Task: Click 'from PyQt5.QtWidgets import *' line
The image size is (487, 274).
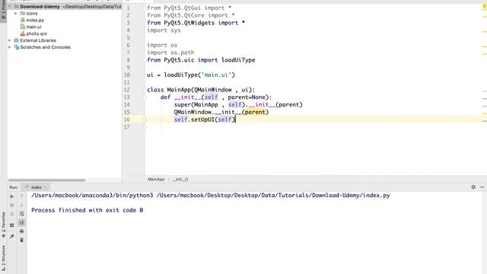Action: point(196,23)
